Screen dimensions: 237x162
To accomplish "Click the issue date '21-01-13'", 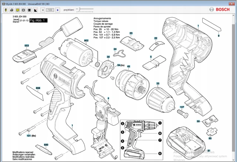I will click(24, 21).
